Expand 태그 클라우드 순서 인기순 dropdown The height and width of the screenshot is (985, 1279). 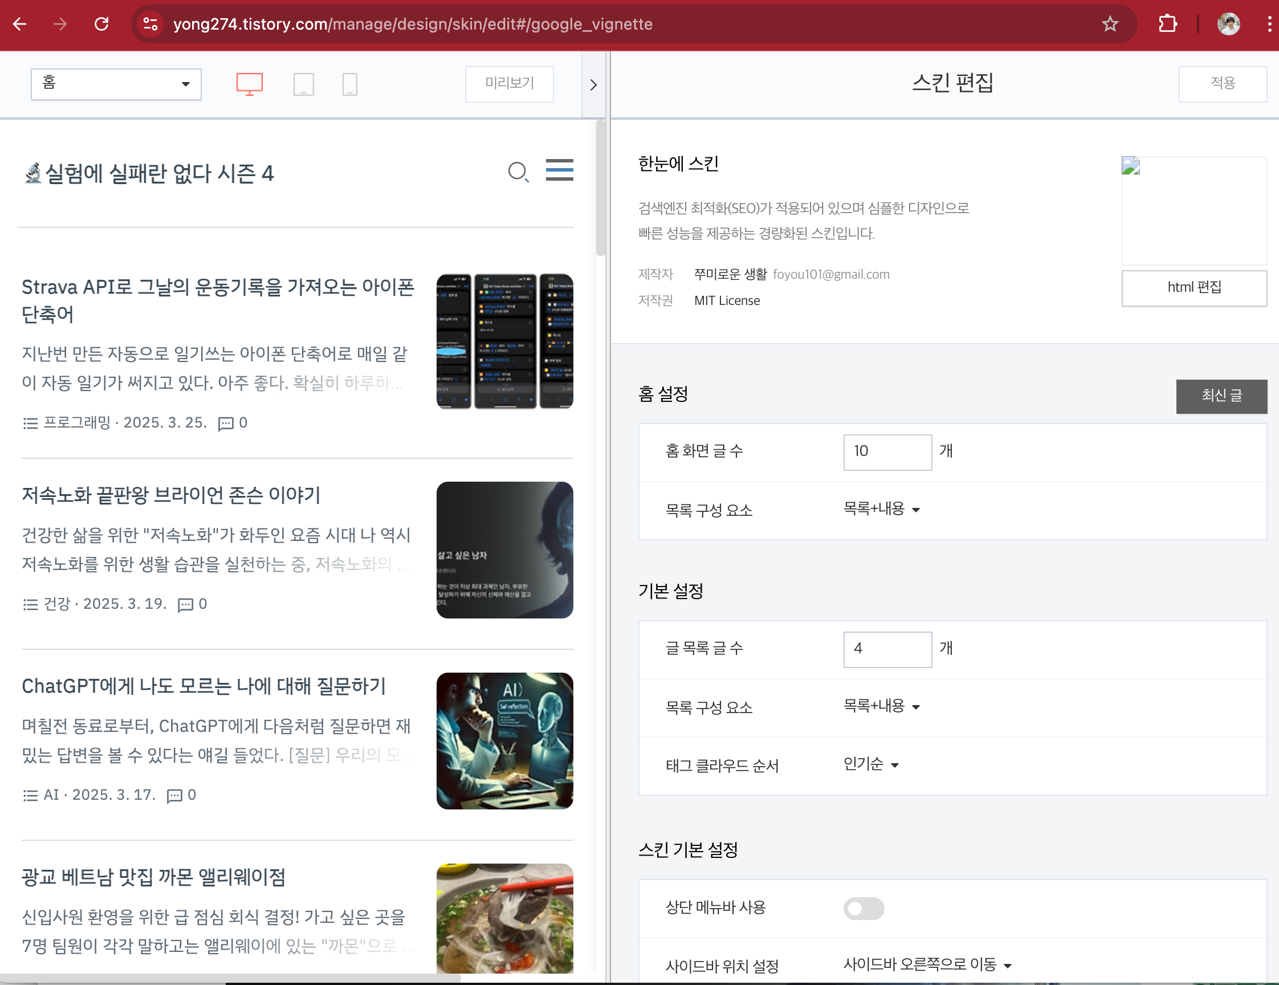871,764
